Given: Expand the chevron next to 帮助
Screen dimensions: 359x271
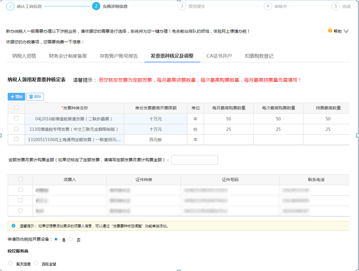Looking at the screenshot, I should [346, 31].
